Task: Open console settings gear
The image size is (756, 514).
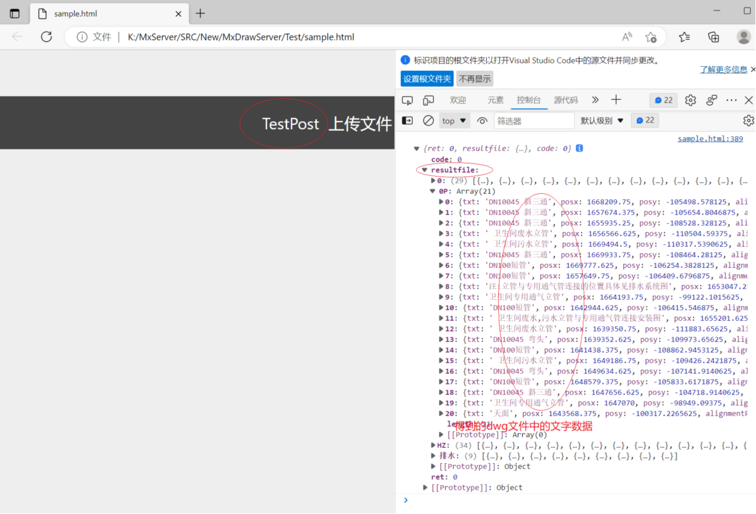Action: [748, 120]
